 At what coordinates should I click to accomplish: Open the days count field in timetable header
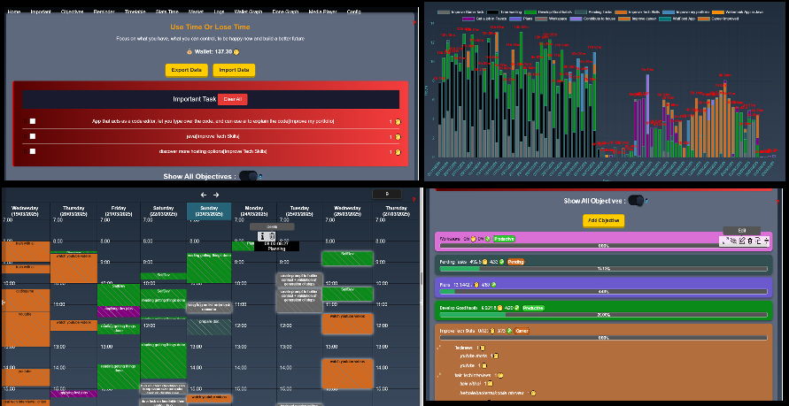[x=387, y=194]
